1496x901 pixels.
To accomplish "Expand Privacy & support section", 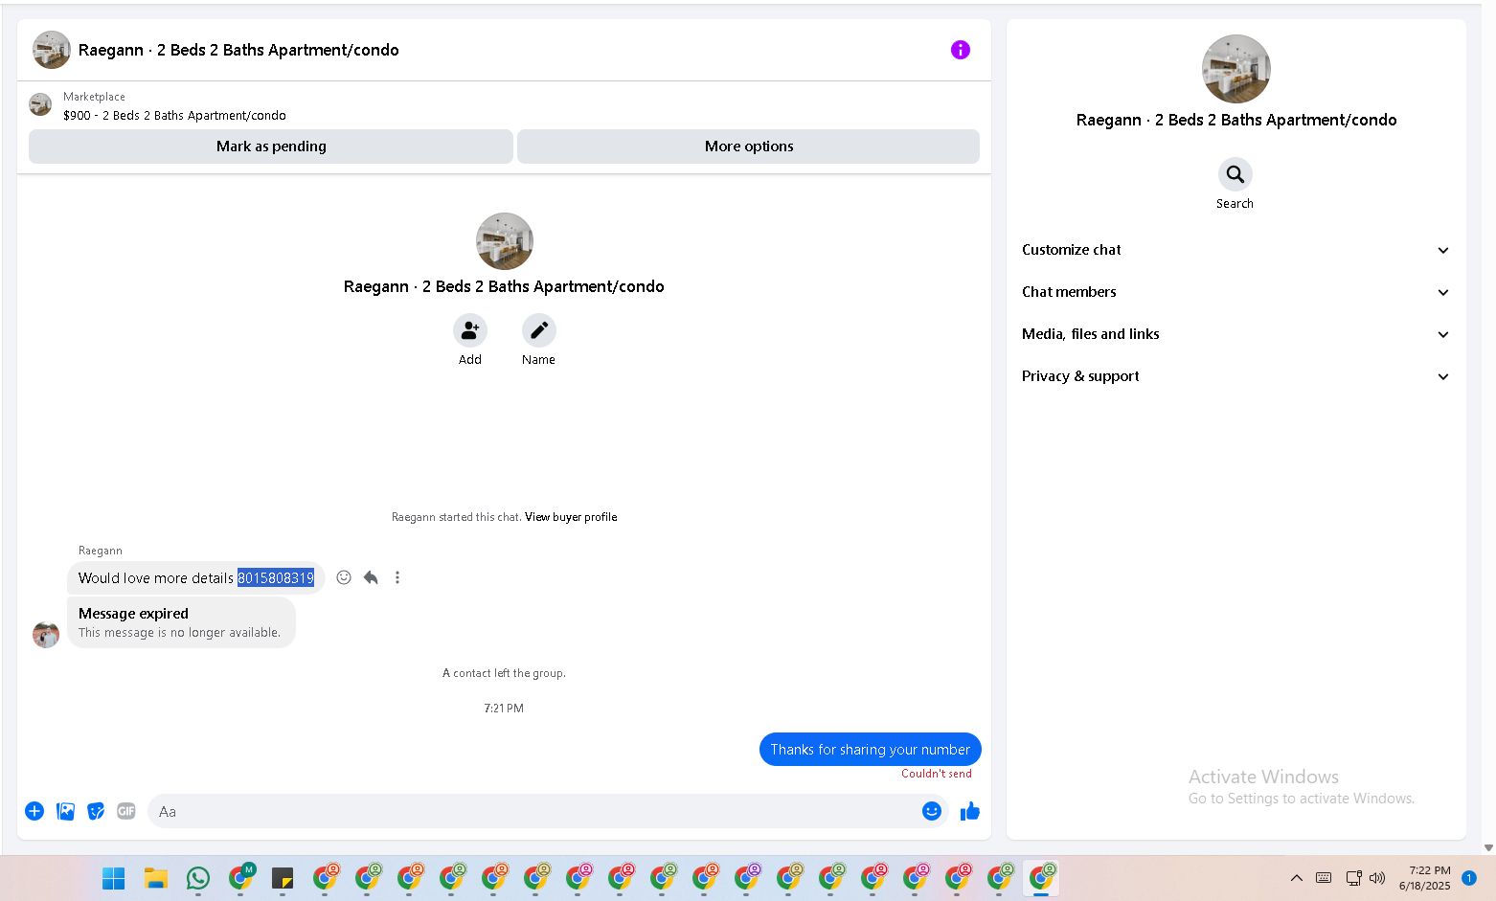I will coord(1235,376).
